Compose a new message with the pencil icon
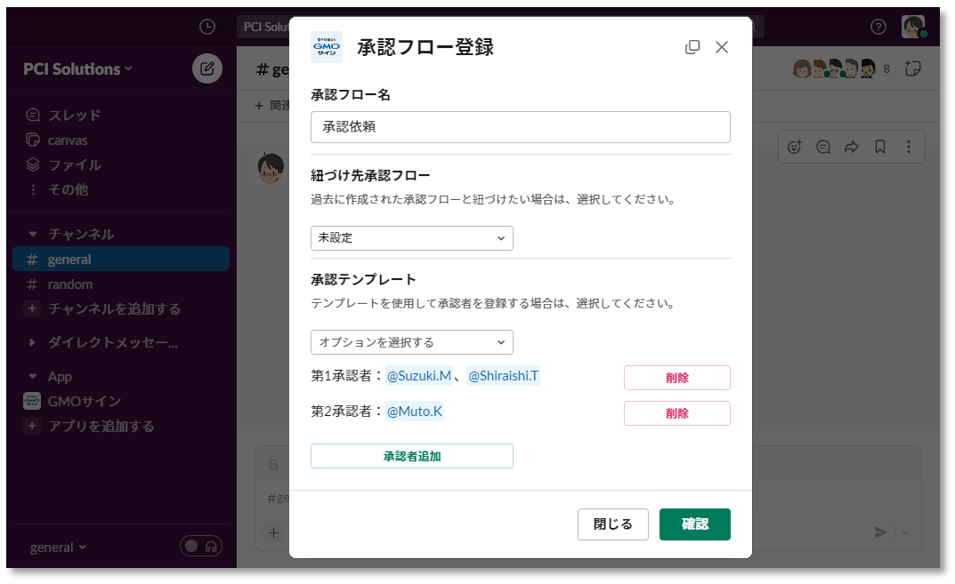955x584 pixels. [x=206, y=68]
